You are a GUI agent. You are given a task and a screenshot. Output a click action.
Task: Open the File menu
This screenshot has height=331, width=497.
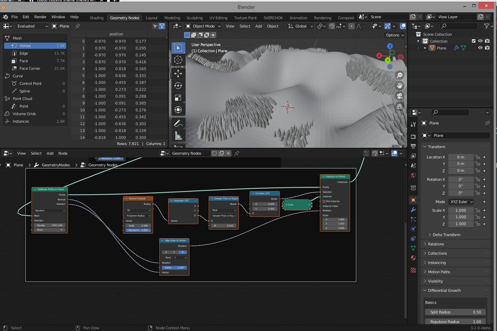point(14,17)
